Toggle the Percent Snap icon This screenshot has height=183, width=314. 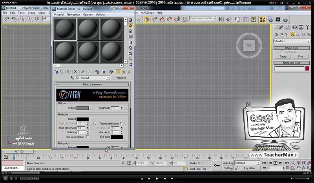tap(170, 20)
